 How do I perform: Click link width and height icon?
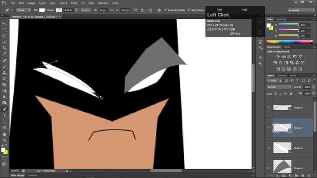112,10
